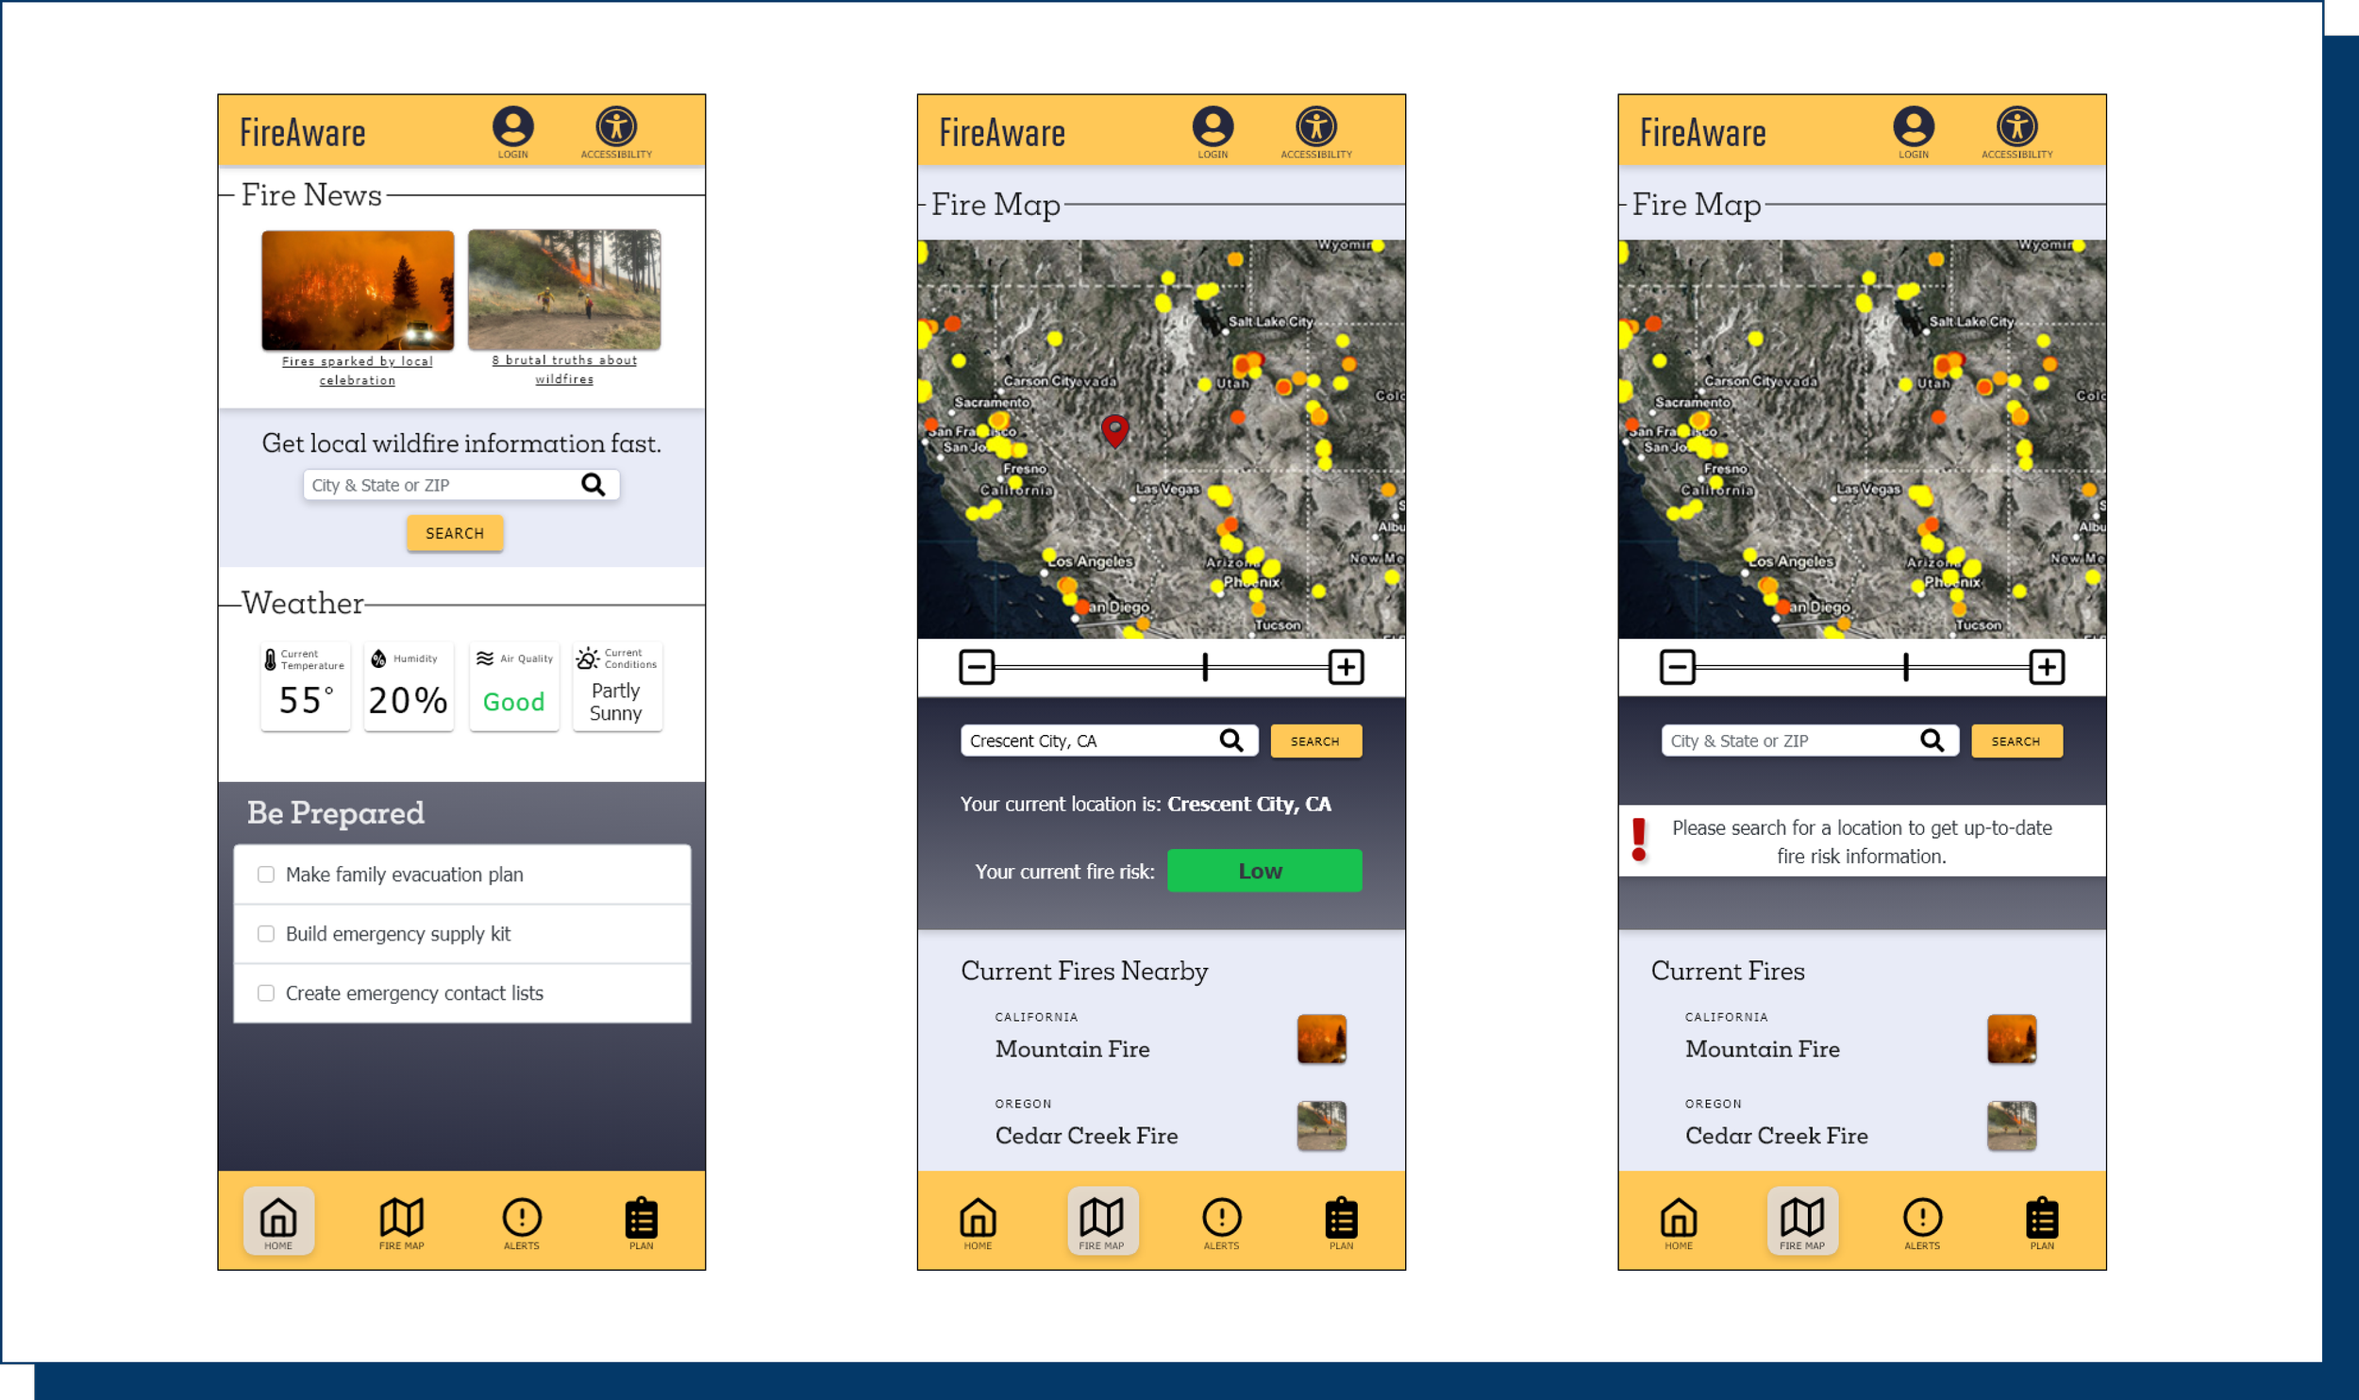Click the red location pin on map

[x=1115, y=429]
